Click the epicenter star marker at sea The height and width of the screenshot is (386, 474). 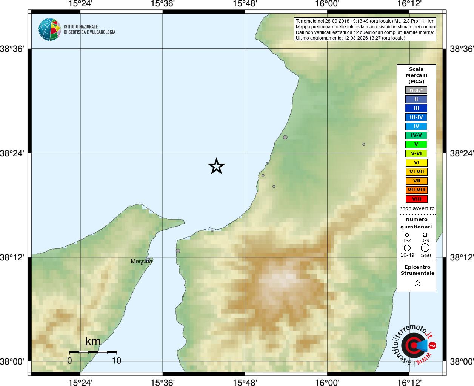[217, 166]
